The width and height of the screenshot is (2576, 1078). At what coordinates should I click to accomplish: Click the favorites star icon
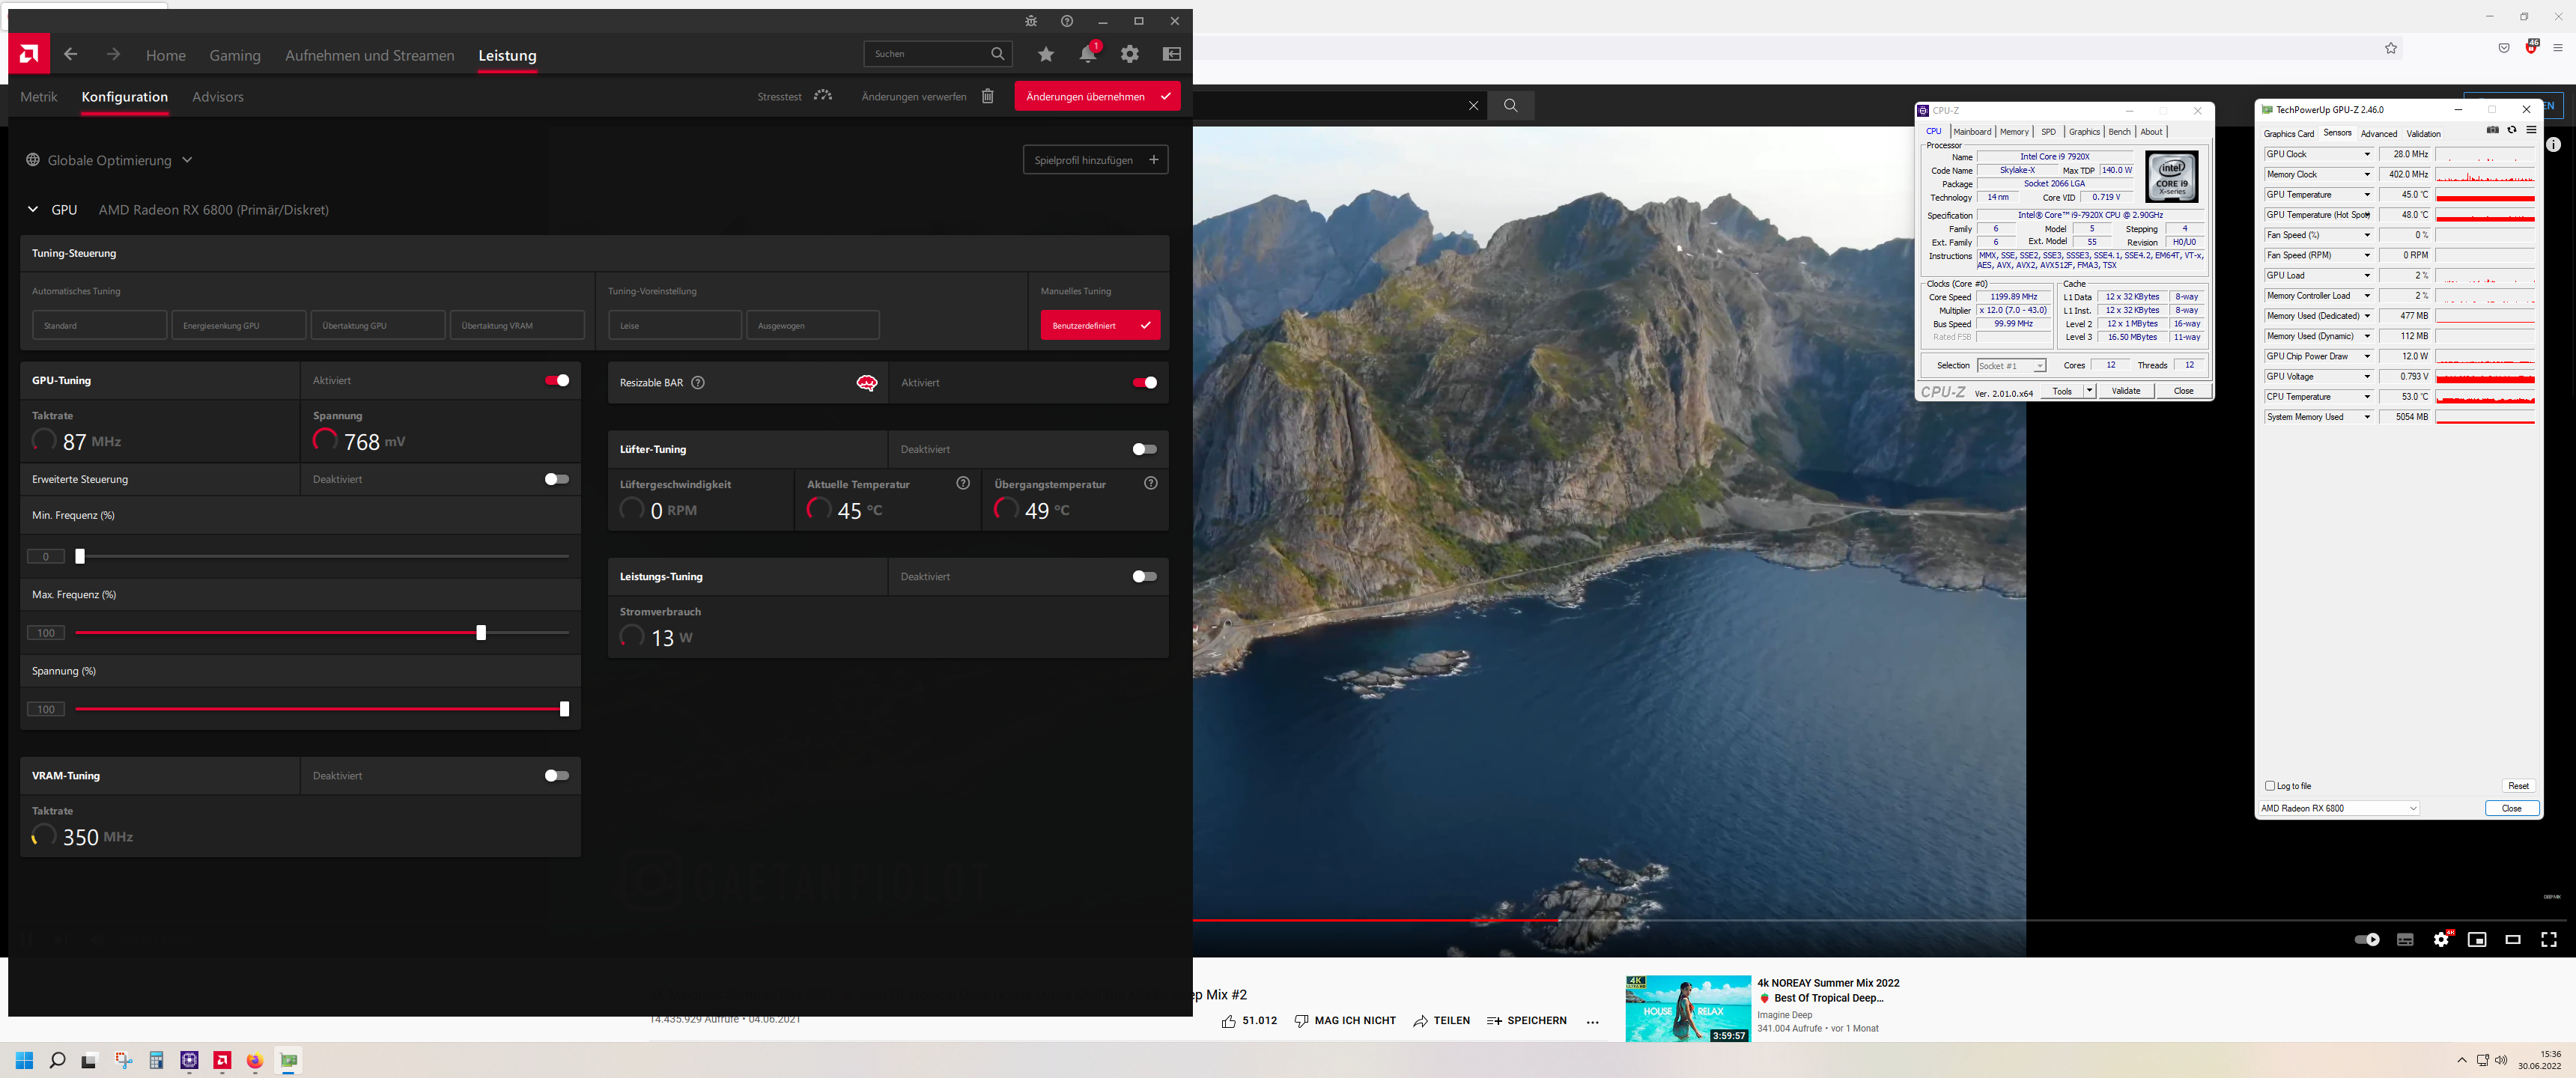coord(1045,55)
